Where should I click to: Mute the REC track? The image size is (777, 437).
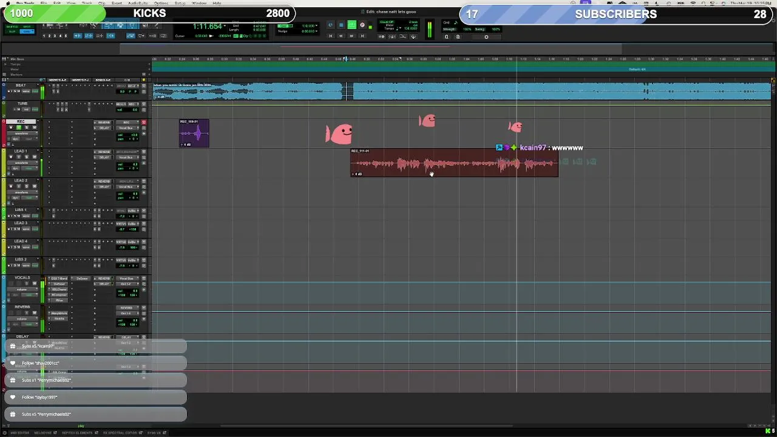(x=35, y=127)
